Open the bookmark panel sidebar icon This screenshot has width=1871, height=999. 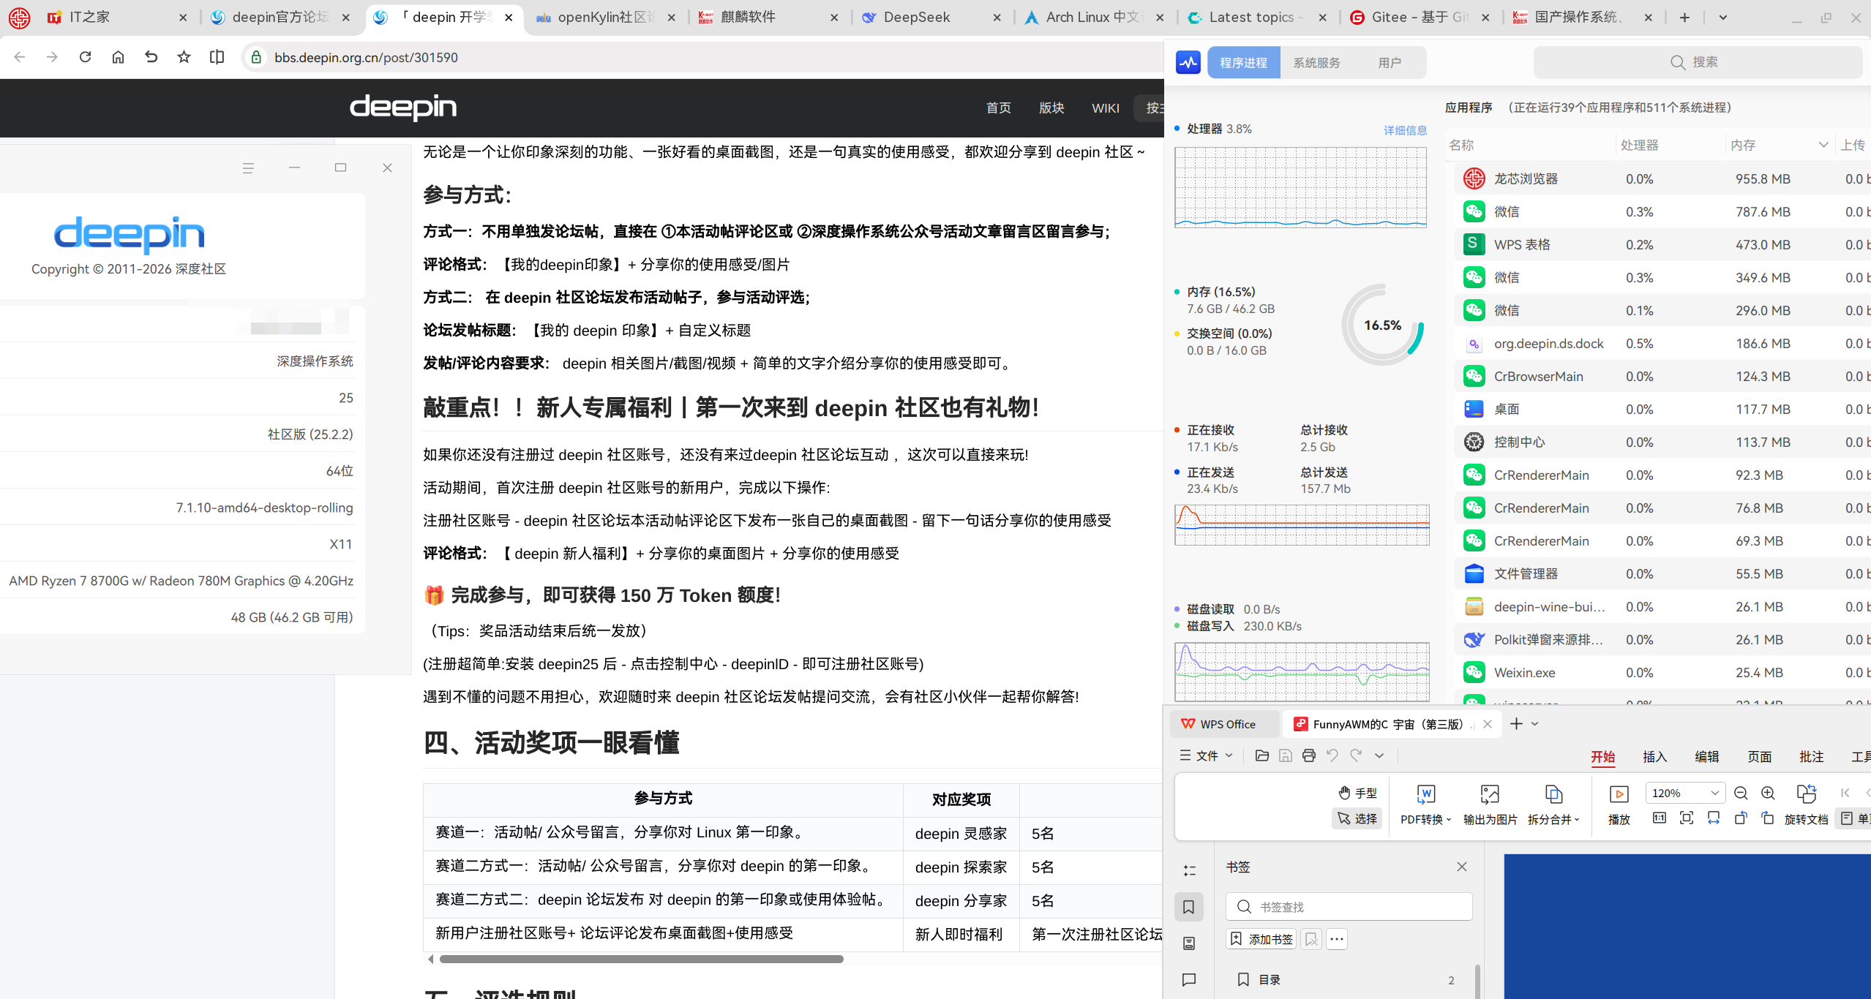tap(1188, 907)
